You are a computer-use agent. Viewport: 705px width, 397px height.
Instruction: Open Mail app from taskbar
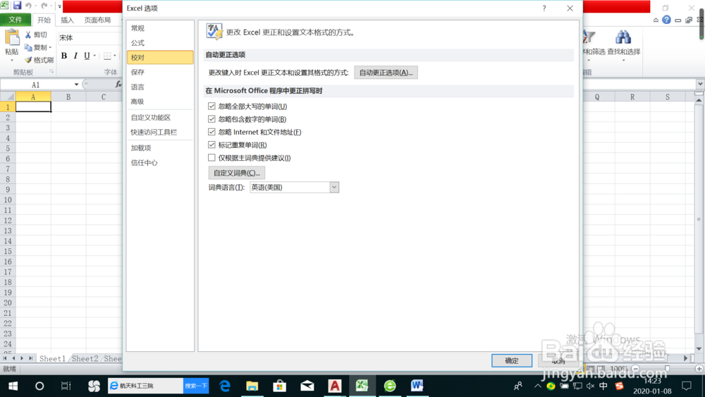pos(307,386)
